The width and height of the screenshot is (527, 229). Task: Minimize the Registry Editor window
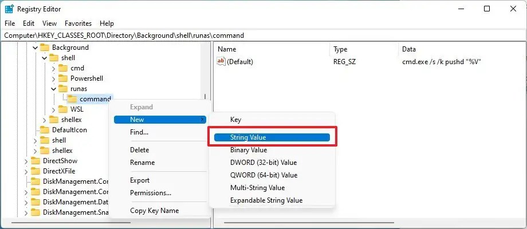coord(460,9)
